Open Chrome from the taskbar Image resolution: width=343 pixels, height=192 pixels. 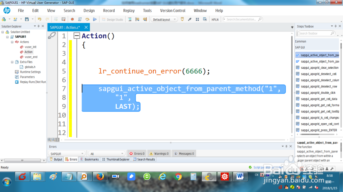[178, 177]
